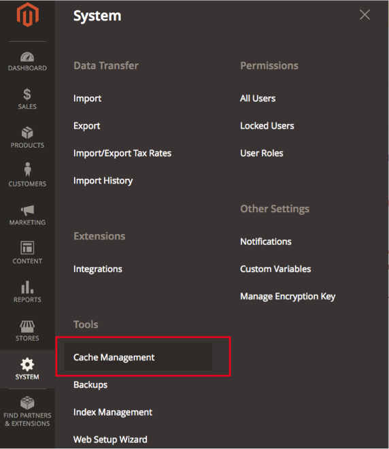
Task: Open Index Management
Action: pyautogui.click(x=113, y=412)
